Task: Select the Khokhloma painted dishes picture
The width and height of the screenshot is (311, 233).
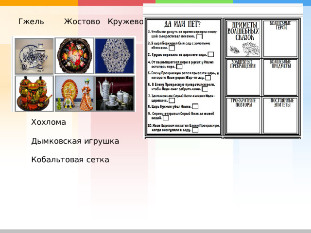Action: pyautogui.click(x=34, y=94)
